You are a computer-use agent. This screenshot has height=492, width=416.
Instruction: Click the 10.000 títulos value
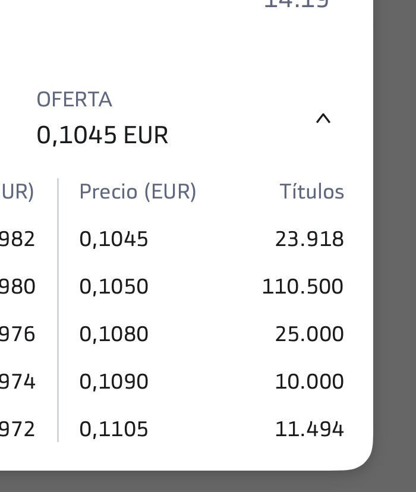[x=310, y=381]
